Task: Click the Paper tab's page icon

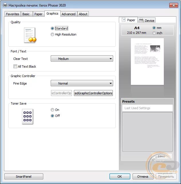Action: [123, 20]
